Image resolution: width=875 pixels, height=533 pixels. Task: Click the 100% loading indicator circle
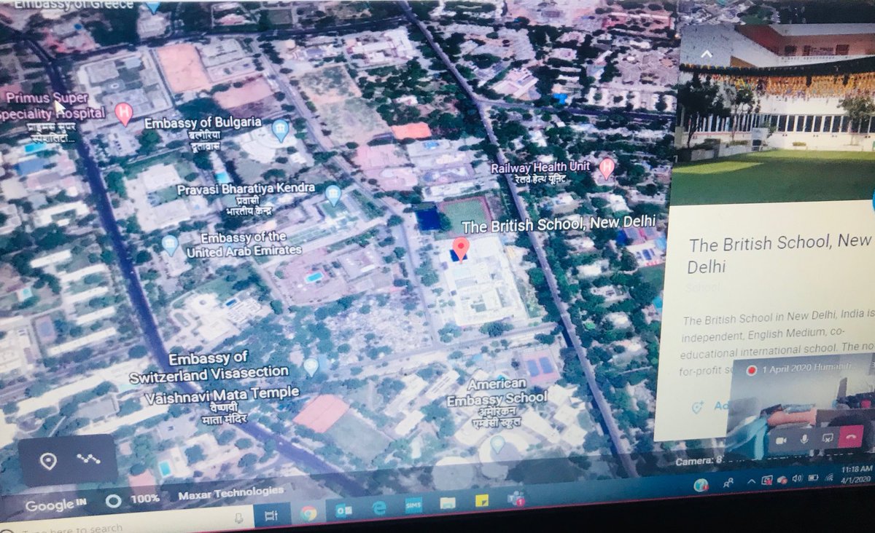(114, 501)
